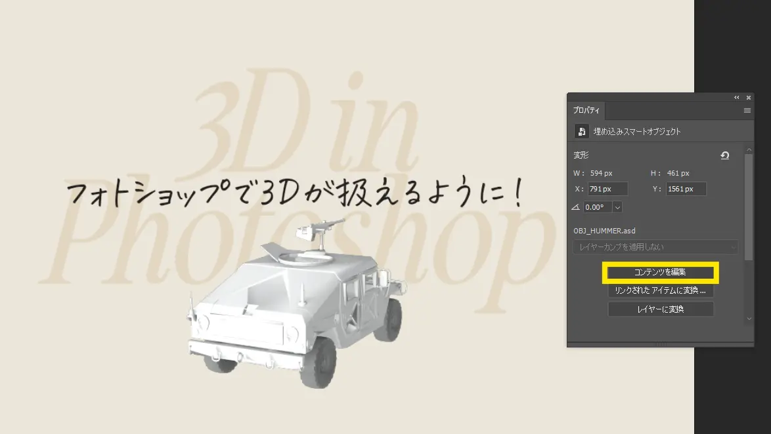Click the Properties panel scrollbar up arrow
The width and height of the screenshot is (771, 434).
[x=749, y=149]
